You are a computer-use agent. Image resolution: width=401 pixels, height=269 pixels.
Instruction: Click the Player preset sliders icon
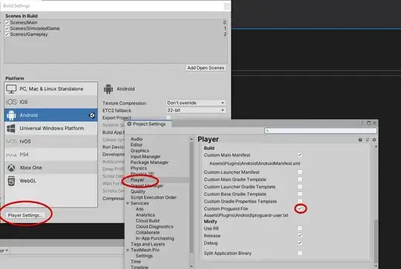coord(368,139)
